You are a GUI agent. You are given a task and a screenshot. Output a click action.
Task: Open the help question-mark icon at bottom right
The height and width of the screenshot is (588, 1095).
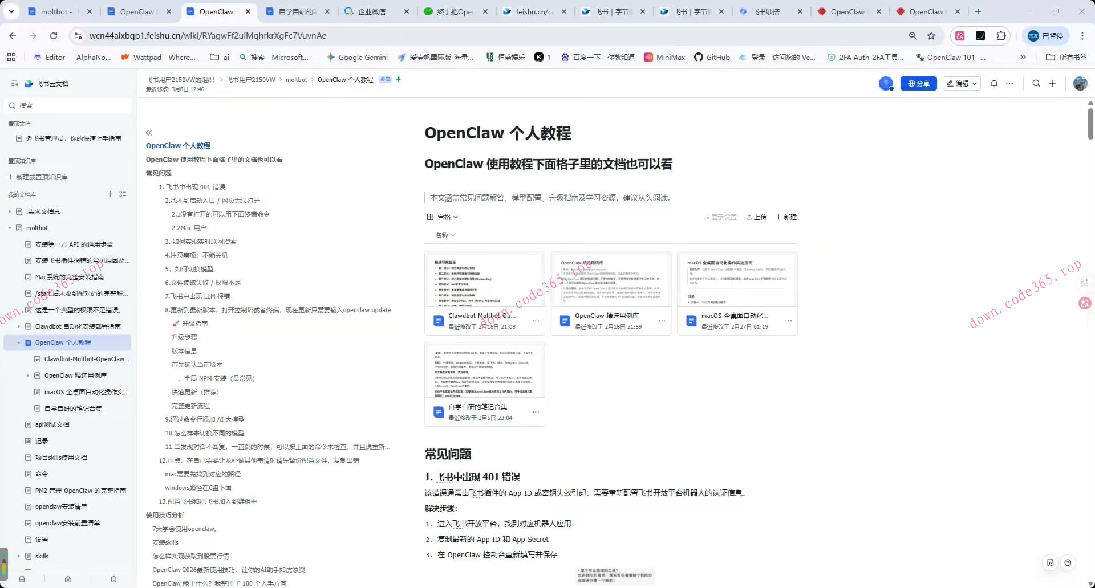coord(1069,563)
